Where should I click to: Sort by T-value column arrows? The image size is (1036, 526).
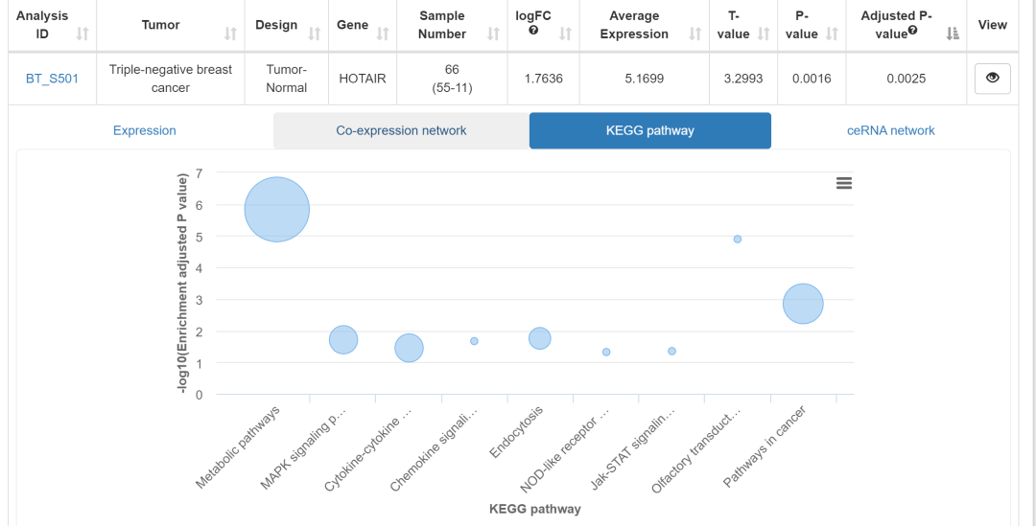(x=764, y=34)
